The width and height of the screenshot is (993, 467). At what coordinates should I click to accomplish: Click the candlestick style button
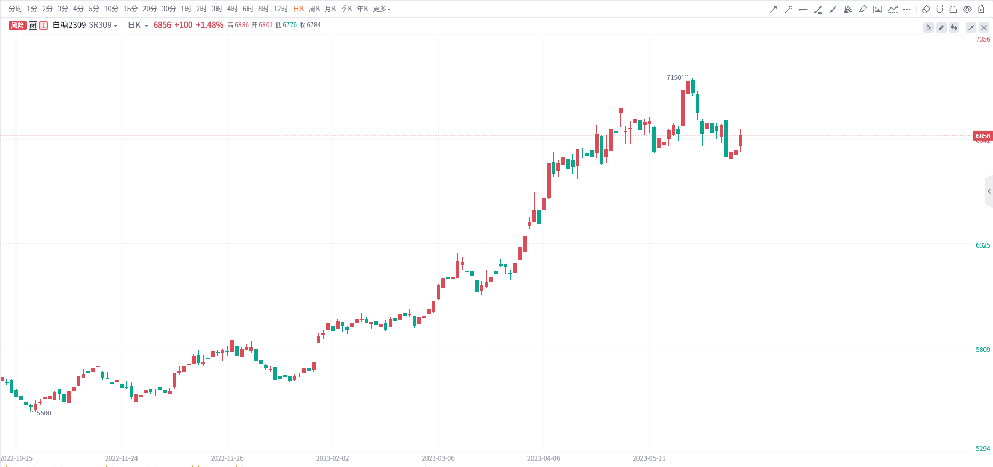(954, 28)
